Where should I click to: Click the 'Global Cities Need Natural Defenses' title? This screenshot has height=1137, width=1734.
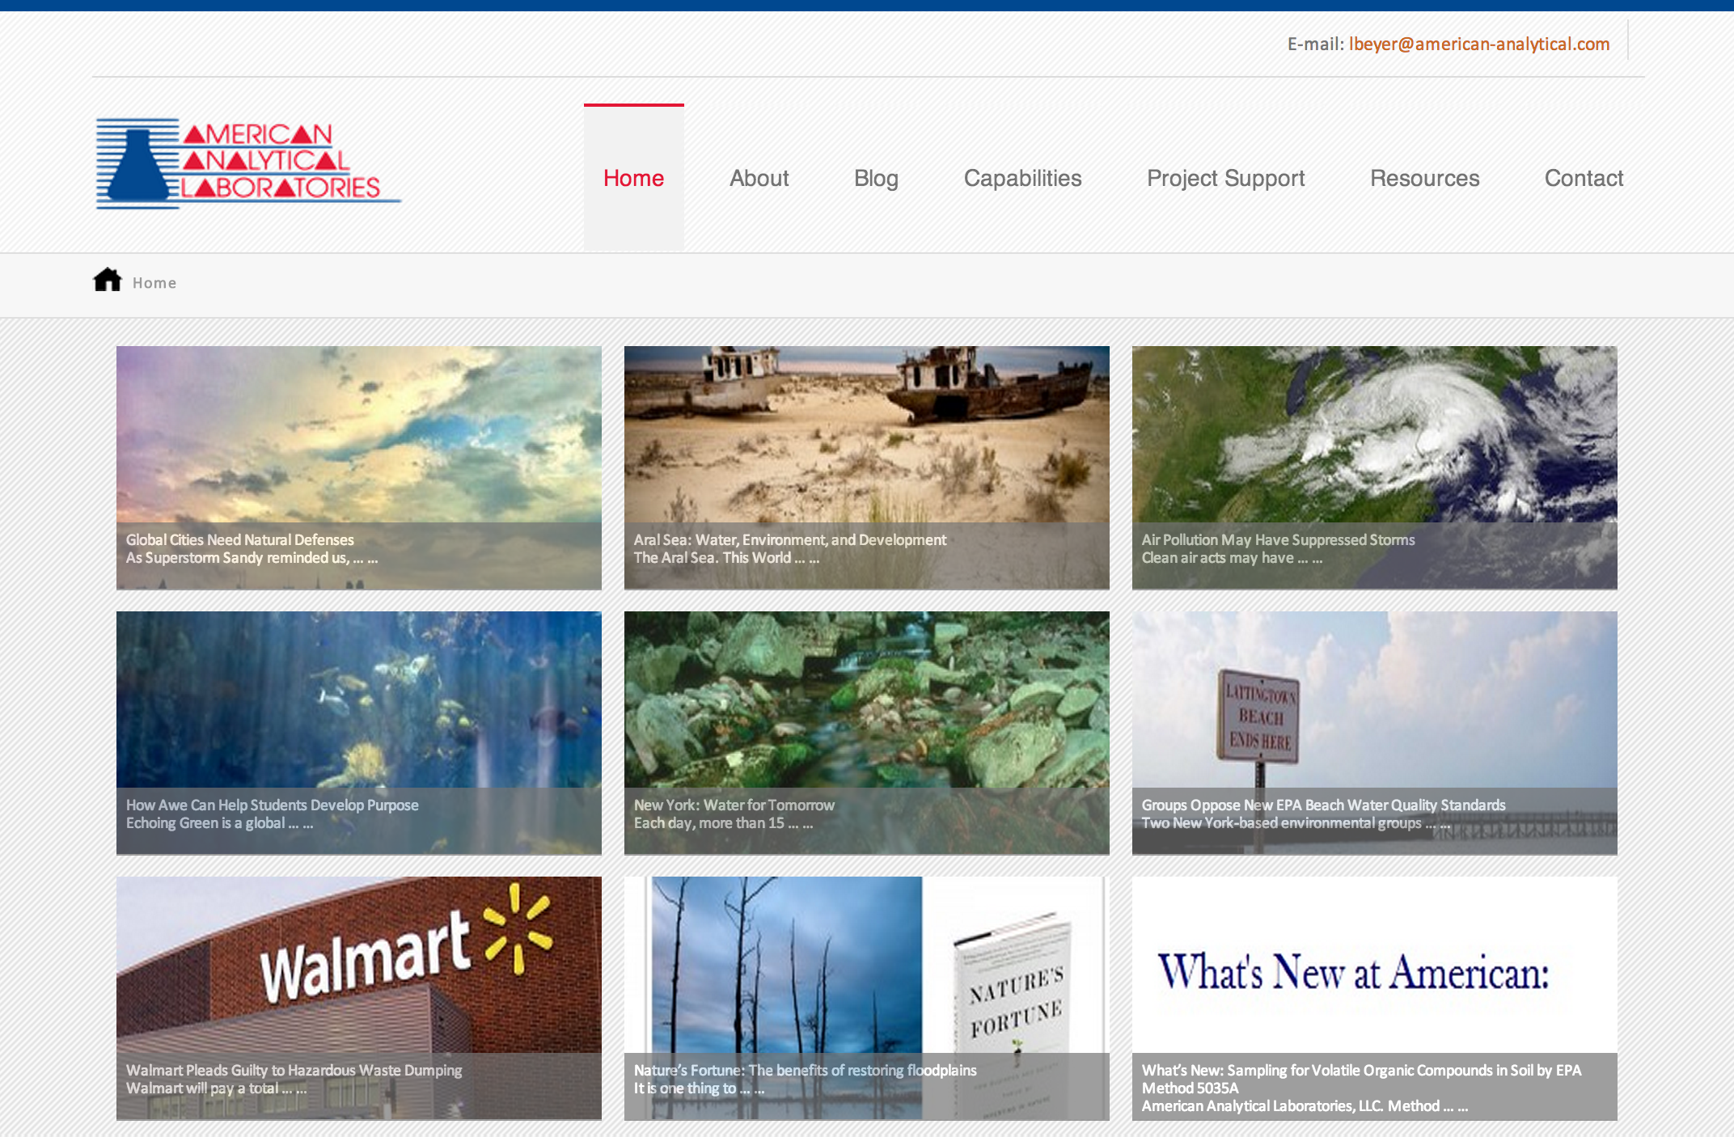[240, 539]
